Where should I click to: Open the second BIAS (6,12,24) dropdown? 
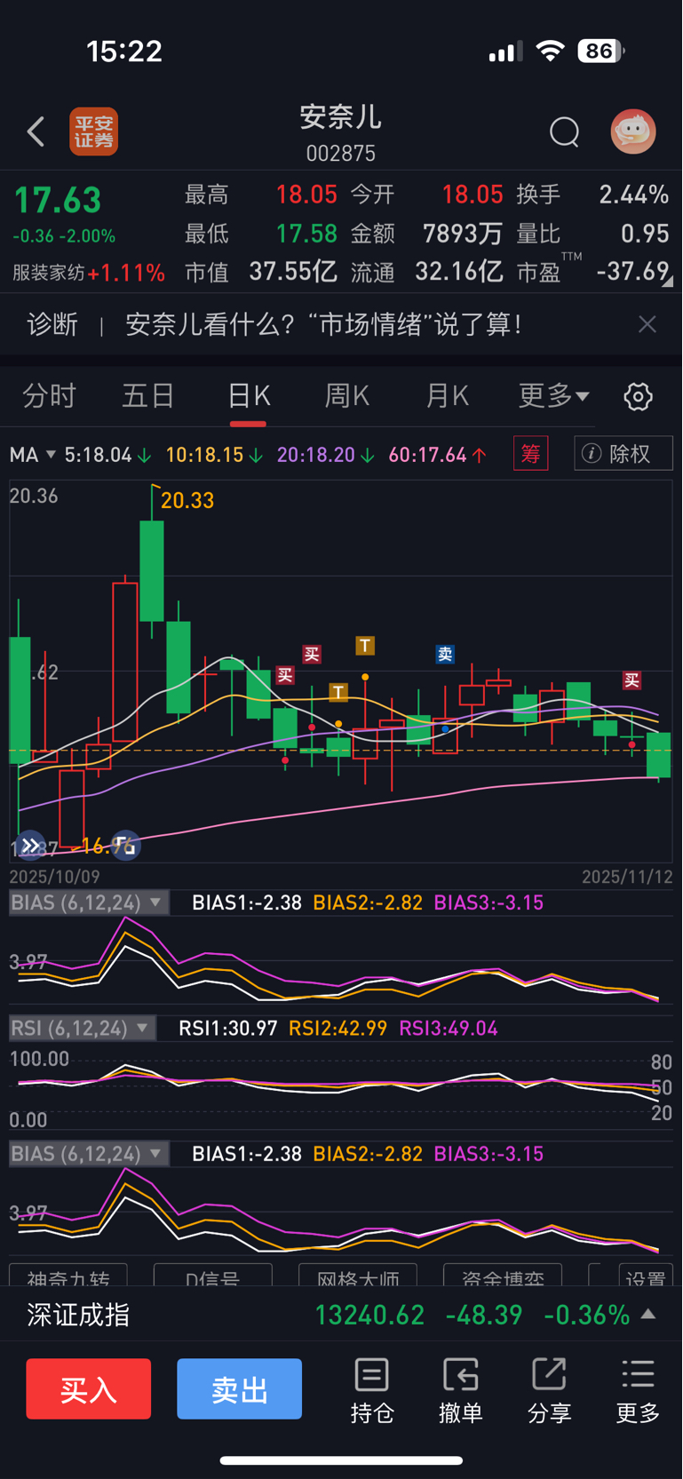click(x=87, y=1154)
